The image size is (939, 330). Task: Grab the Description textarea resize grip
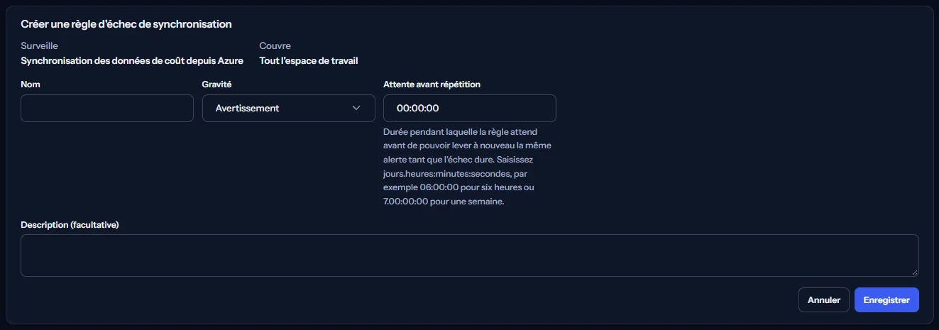click(915, 272)
